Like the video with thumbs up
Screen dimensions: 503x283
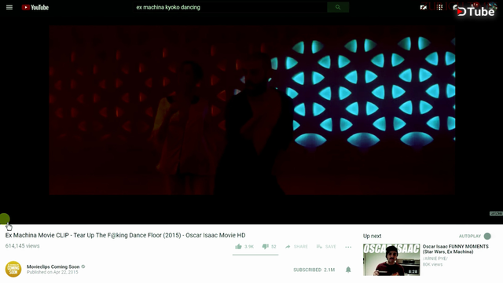click(244, 246)
